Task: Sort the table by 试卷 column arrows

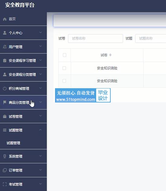Action: (x=110, y=55)
